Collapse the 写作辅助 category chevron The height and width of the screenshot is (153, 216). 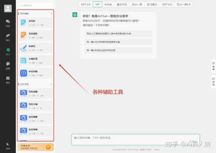52,13
